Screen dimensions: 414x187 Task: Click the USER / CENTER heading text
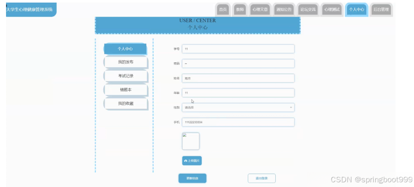click(198, 21)
